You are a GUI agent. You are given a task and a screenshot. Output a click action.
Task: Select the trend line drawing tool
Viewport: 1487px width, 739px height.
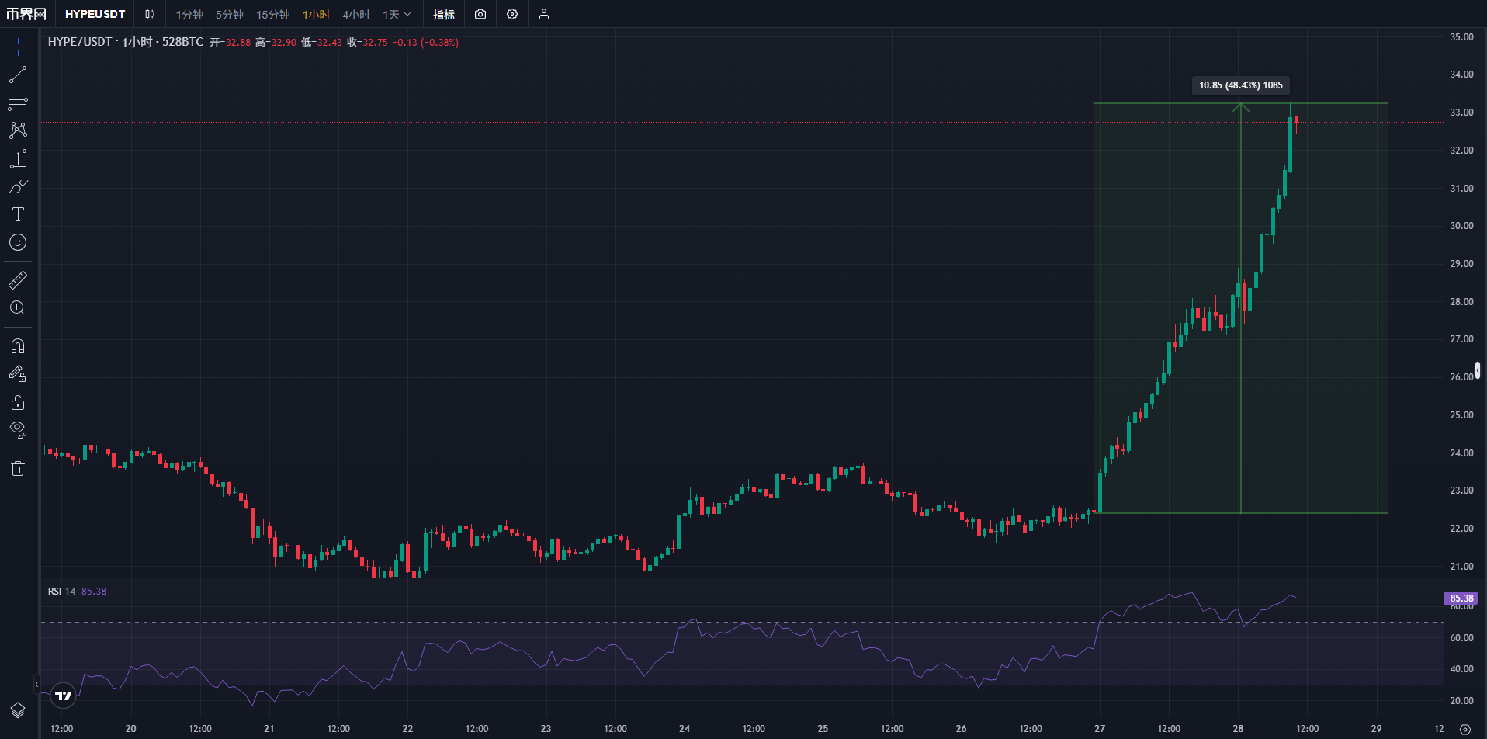tap(18, 75)
